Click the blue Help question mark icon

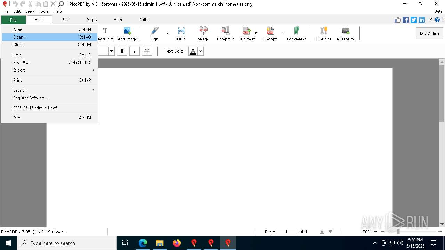click(x=437, y=20)
